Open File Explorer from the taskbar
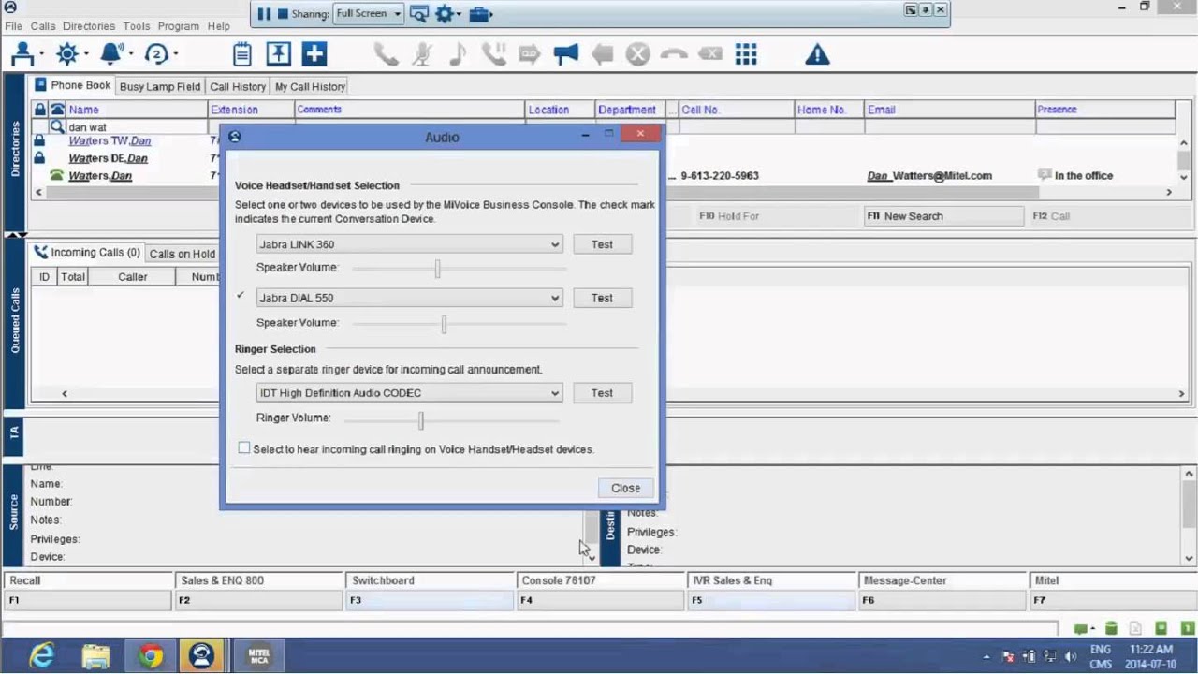 click(95, 655)
